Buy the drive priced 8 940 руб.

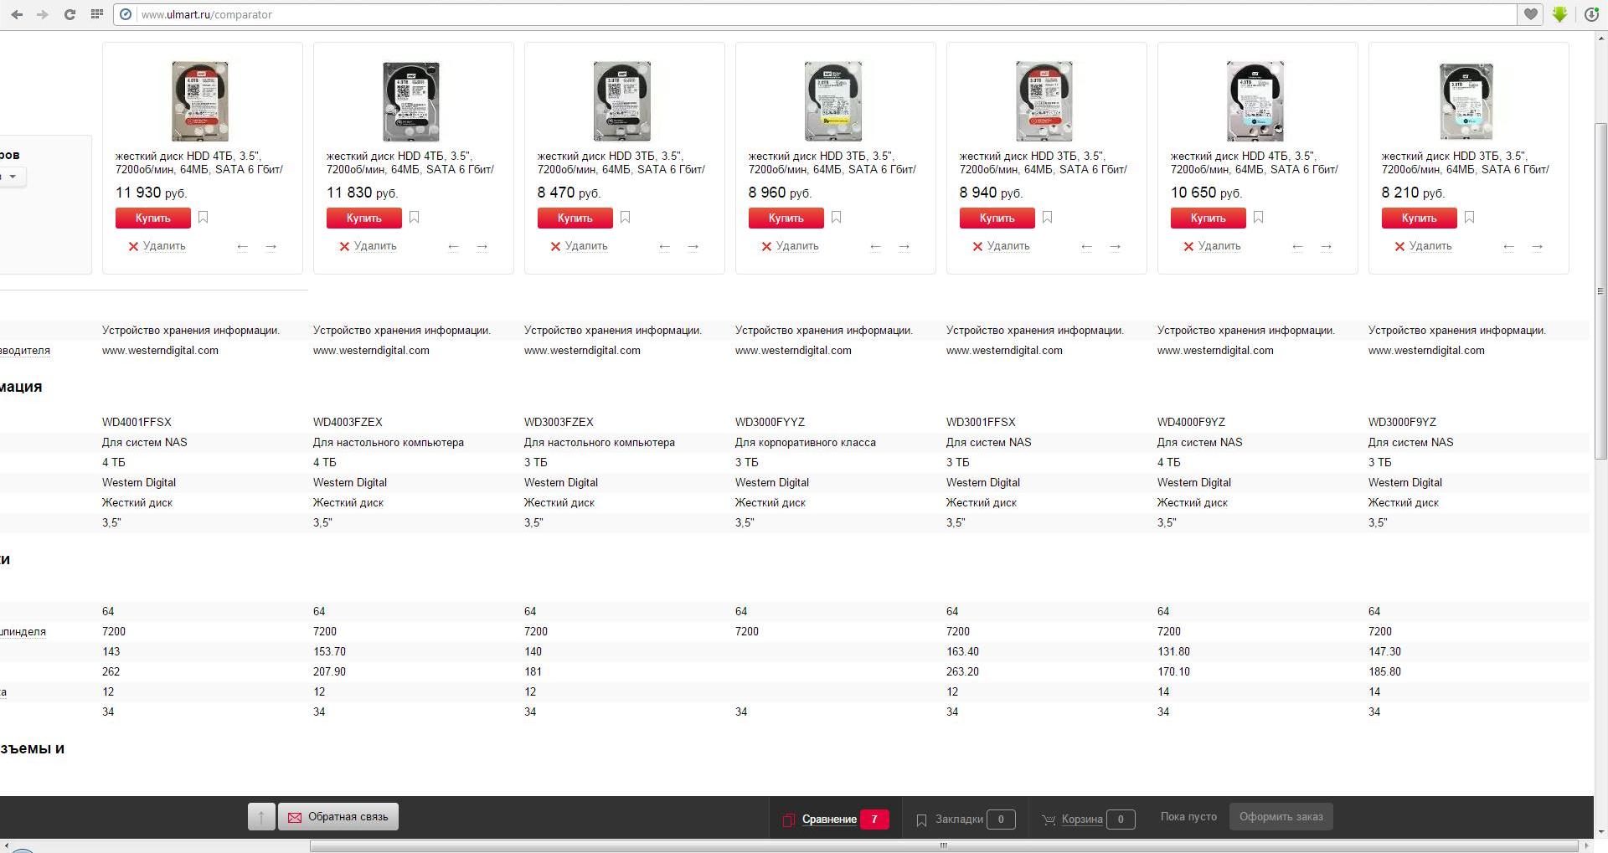point(997,218)
